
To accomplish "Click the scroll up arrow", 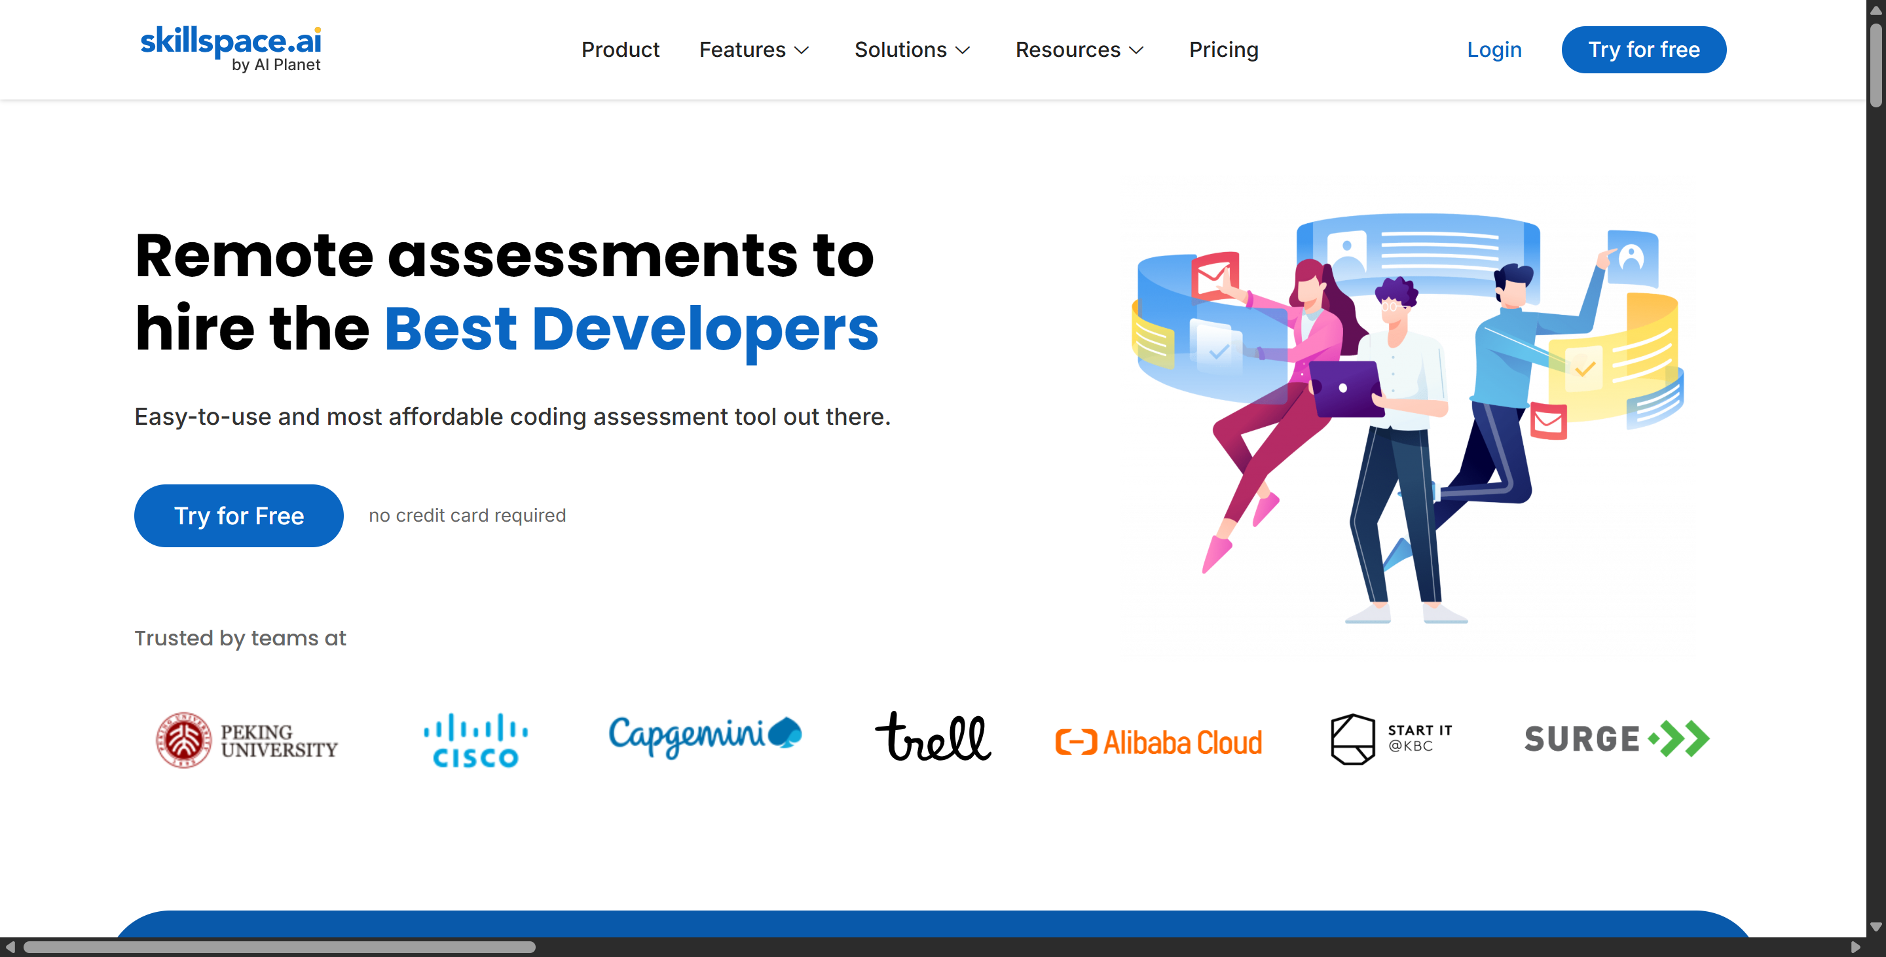I will (x=1876, y=10).
